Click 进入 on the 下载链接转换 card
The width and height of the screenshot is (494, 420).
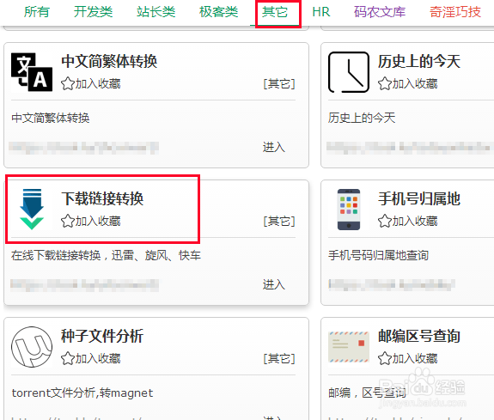[x=274, y=284]
